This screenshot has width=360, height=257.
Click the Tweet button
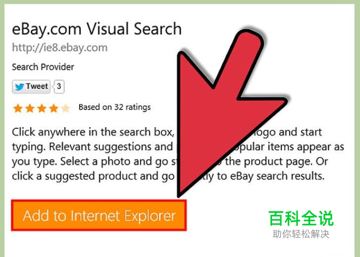31,87
